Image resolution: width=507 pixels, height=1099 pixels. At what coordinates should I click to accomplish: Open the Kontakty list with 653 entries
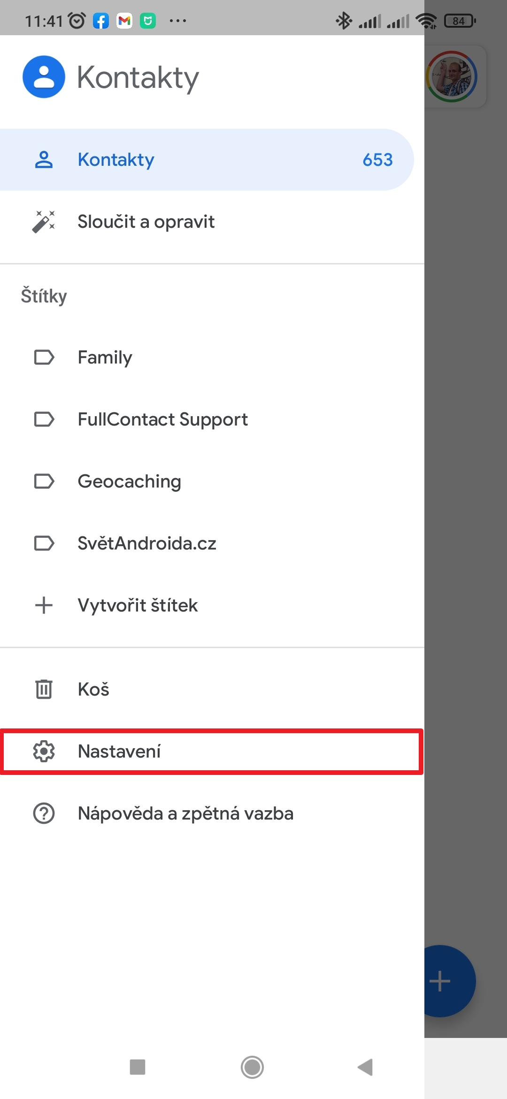pos(207,160)
